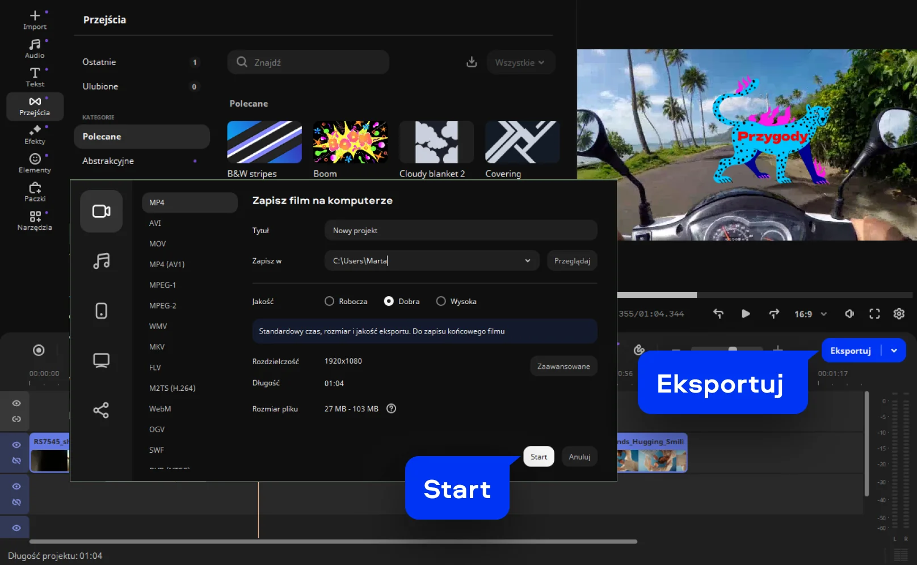Open the Paczki packs panel

[x=35, y=192]
